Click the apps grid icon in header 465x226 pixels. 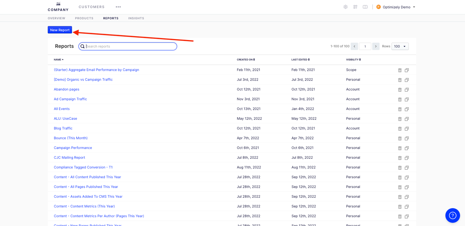tap(355, 6)
